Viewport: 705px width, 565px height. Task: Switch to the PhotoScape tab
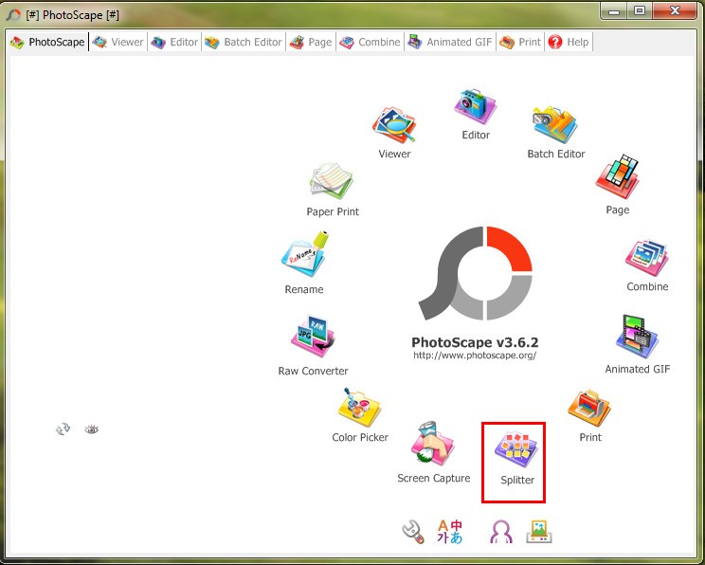(x=47, y=42)
